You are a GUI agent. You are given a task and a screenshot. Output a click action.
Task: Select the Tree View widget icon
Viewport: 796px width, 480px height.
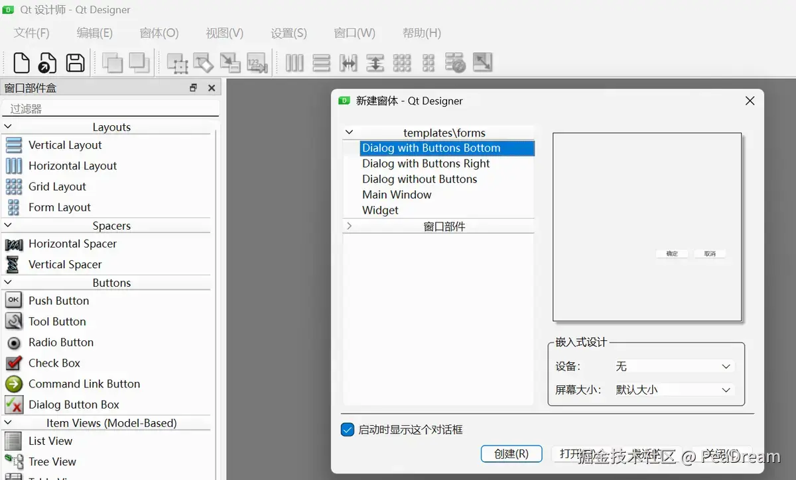(13, 461)
